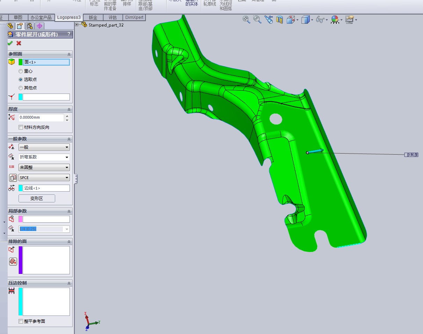Open FeatureManager design tree panel tab
423x334 pixels.
[10, 26]
